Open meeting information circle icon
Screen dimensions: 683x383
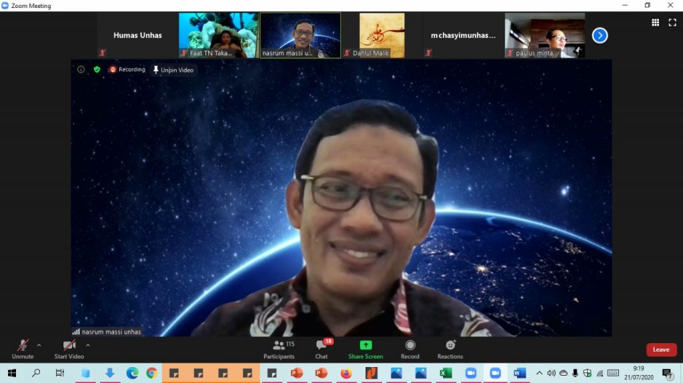click(x=81, y=69)
